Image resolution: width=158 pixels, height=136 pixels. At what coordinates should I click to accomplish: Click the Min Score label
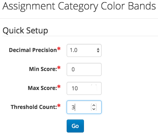point(43,69)
